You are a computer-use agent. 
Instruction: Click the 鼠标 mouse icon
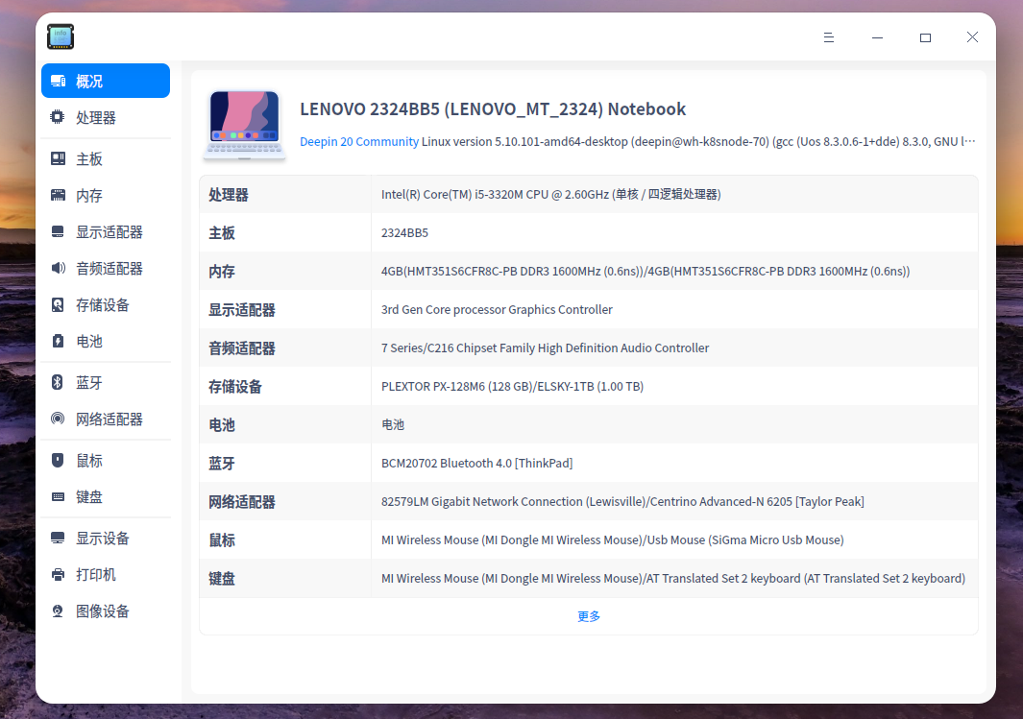pyautogui.click(x=58, y=460)
